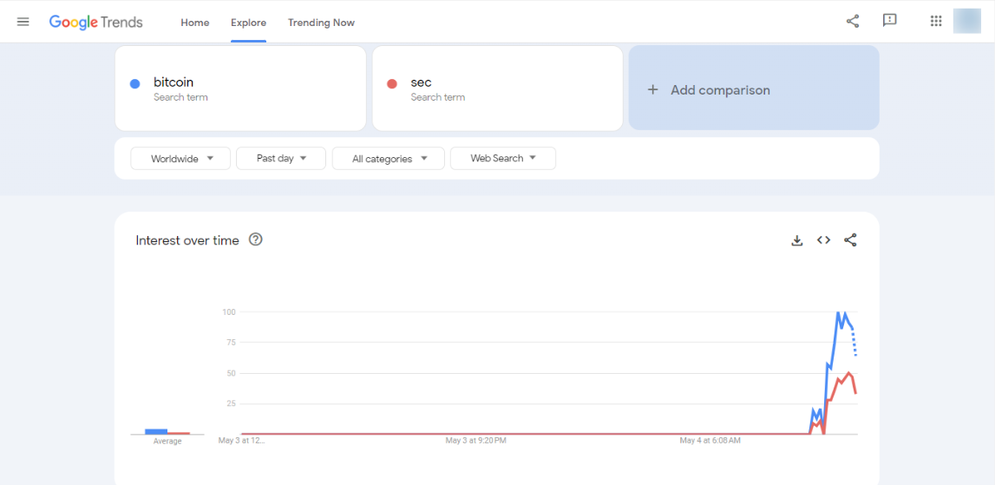Click the Google Trends logo
995x485 pixels.
coord(95,22)
